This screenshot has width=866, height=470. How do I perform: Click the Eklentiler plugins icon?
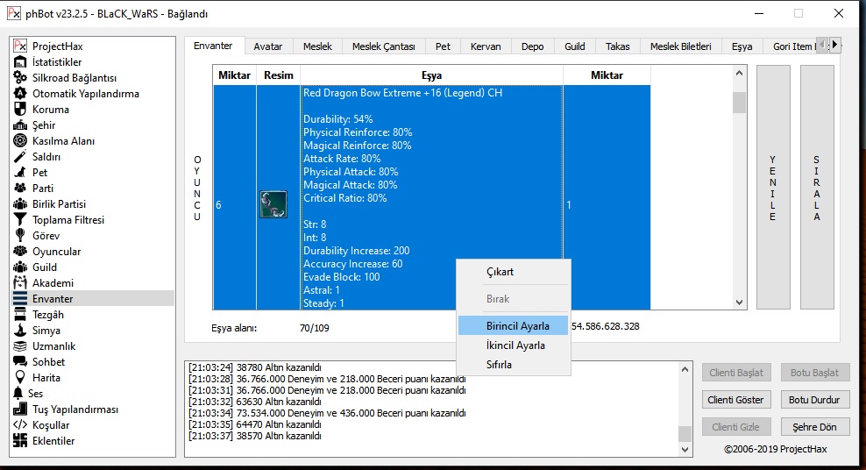pos(20,441)
